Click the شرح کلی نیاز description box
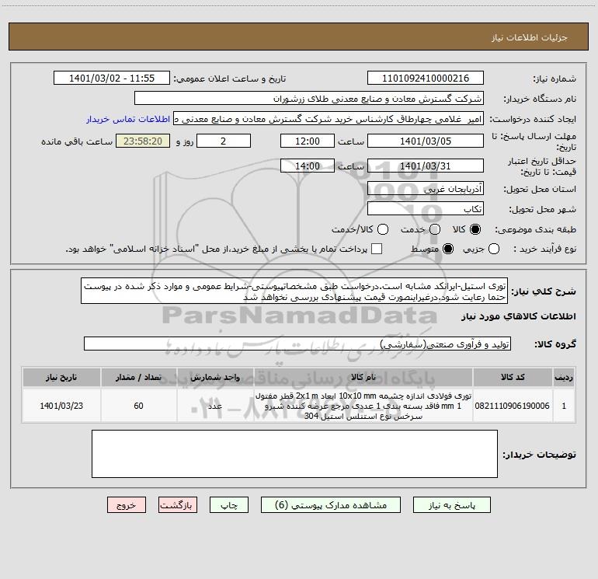The width and height of the screenshot is (598, 579). [294, 291]
